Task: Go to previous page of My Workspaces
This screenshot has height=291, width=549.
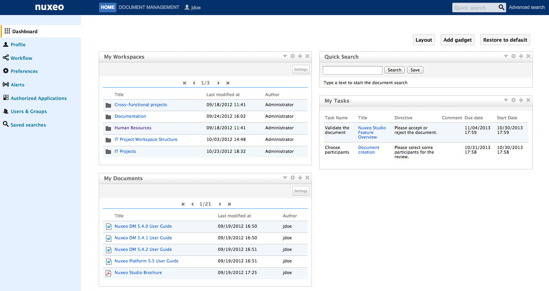Action: (194, 83)
